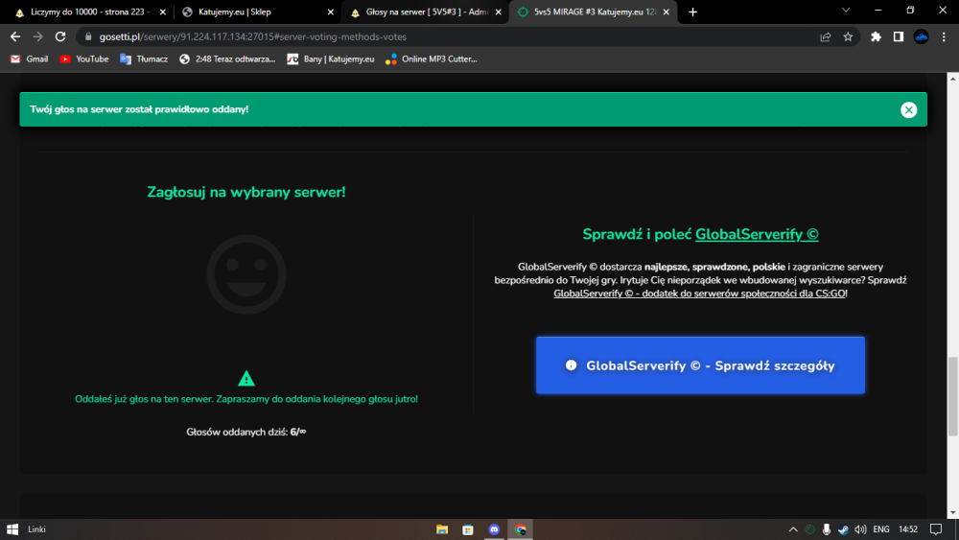Click the green circular tray icon
This screenshot has width=959, height=540.
(809, 529)
